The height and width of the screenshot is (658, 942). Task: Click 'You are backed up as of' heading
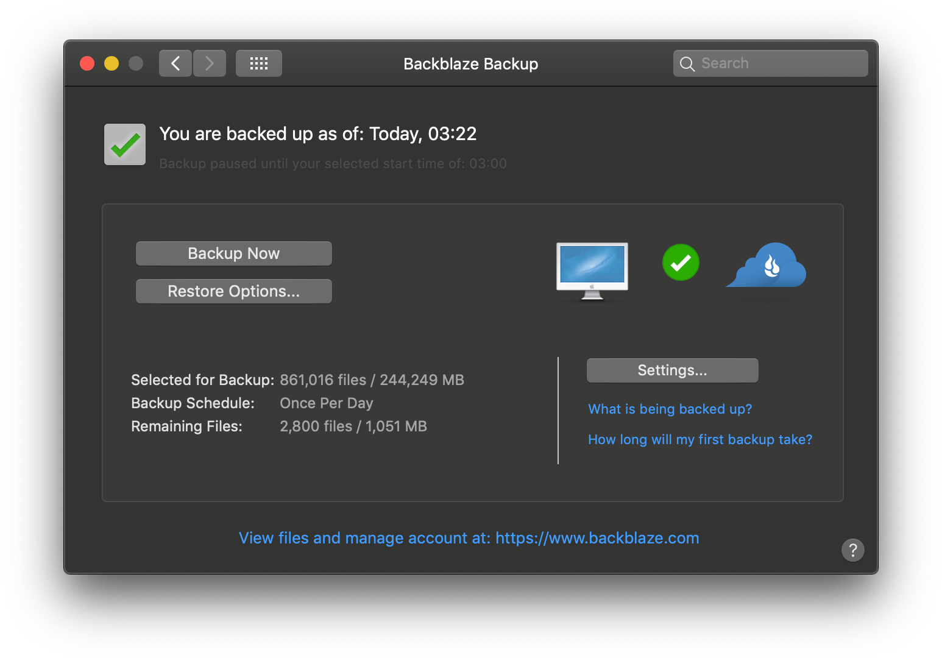[x=318, y=134]
